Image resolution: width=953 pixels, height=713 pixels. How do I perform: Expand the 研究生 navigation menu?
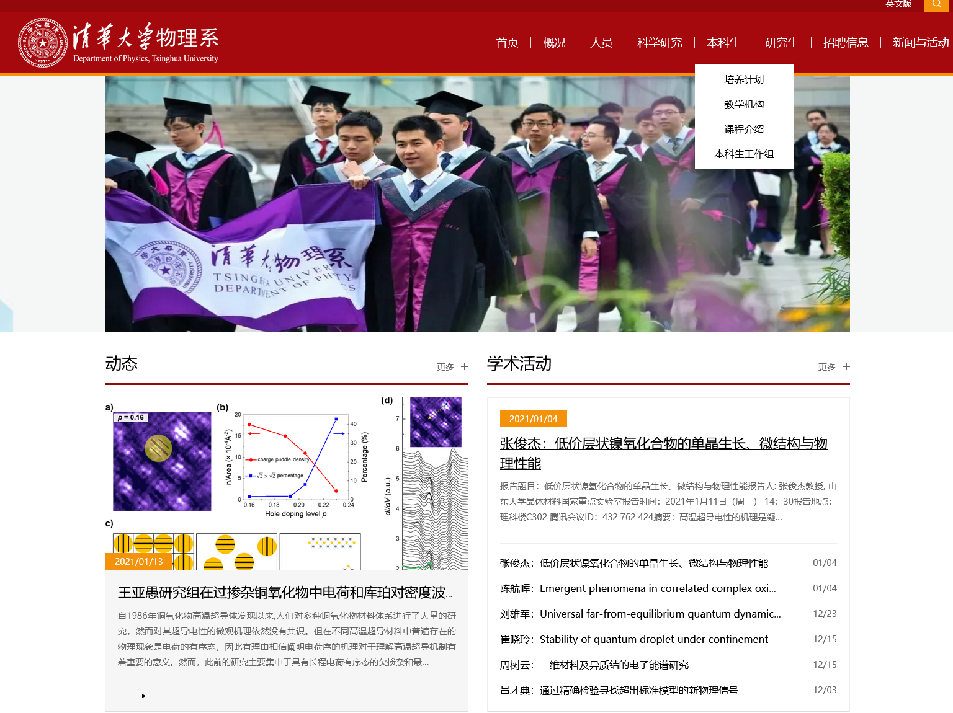[x=781, y=43]
